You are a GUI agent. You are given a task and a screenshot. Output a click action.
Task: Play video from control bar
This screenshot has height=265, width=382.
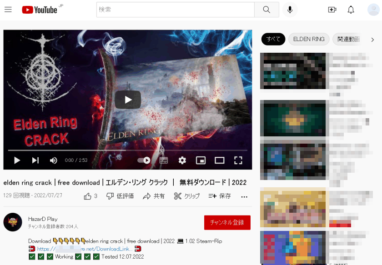(x=17, y=160)
